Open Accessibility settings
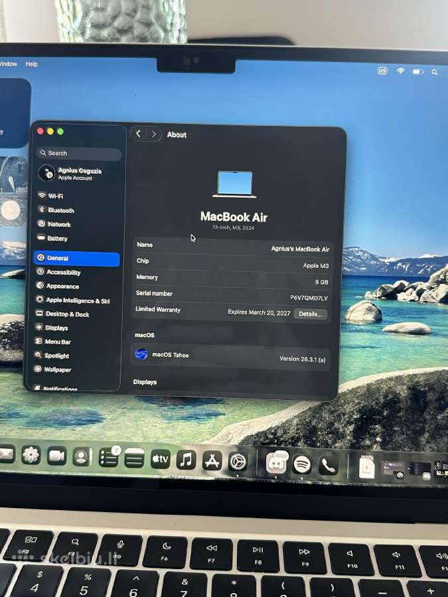 click(x=58, y=272)
